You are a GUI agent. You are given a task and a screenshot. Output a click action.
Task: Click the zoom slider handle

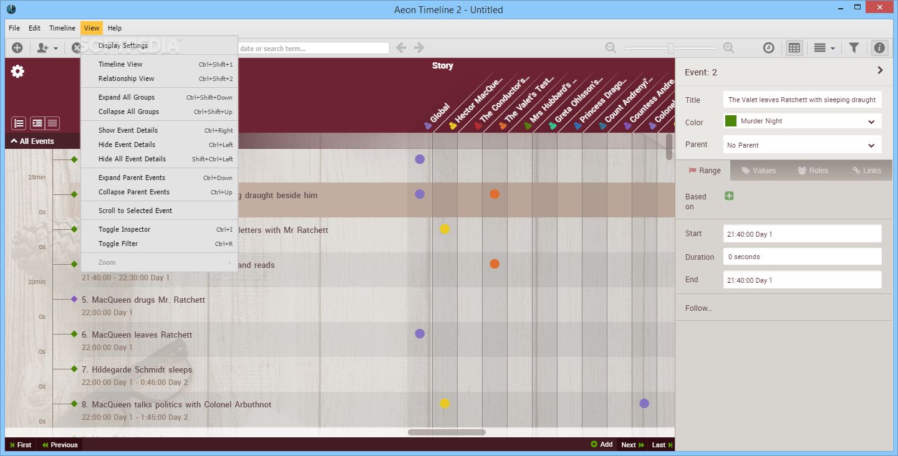click(x=670, y=48)
